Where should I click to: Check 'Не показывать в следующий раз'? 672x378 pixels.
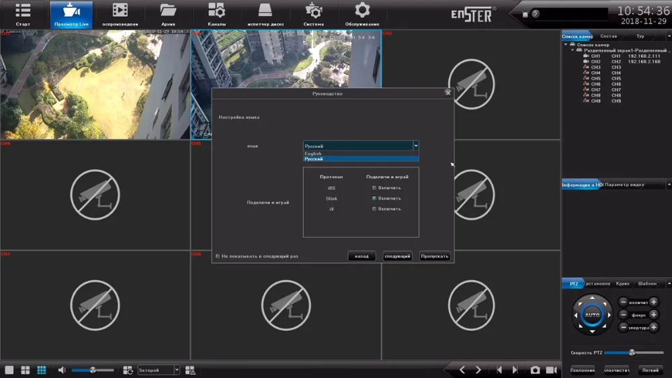click(218, 256)
